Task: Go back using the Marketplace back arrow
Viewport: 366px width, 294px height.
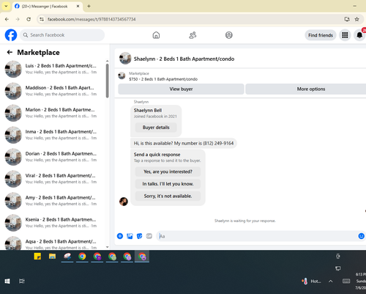Action: coord(10,52)
